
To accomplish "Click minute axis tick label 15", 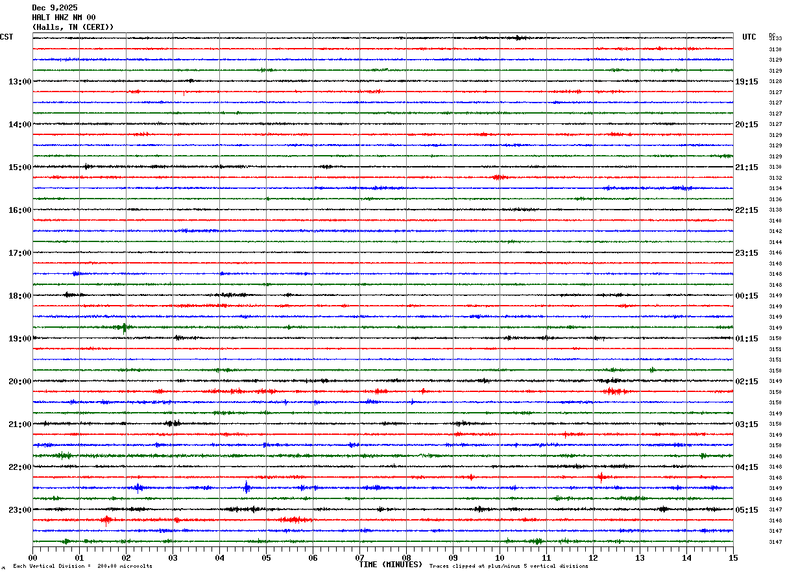I will pyautogui.click(x=733, y=557).
